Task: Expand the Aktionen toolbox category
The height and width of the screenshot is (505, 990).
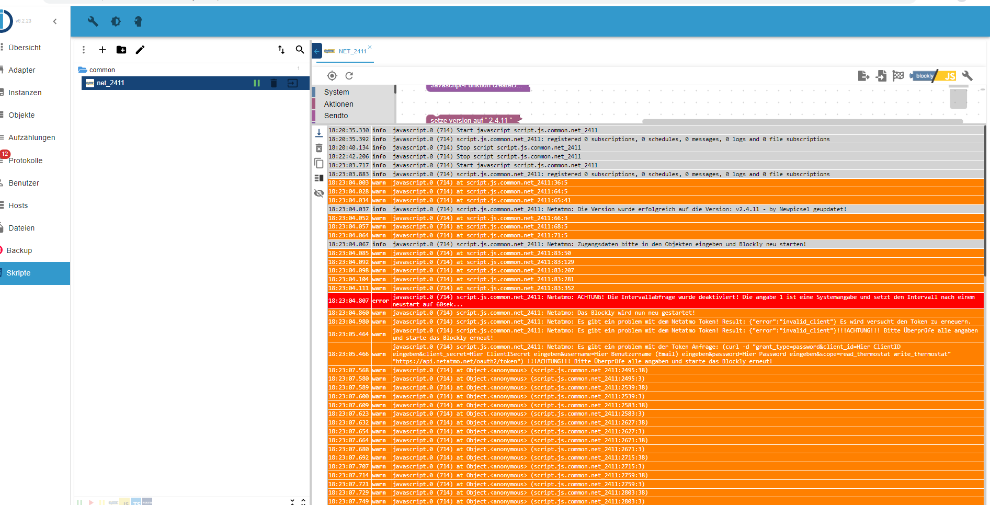Action: tap(338, 104)
